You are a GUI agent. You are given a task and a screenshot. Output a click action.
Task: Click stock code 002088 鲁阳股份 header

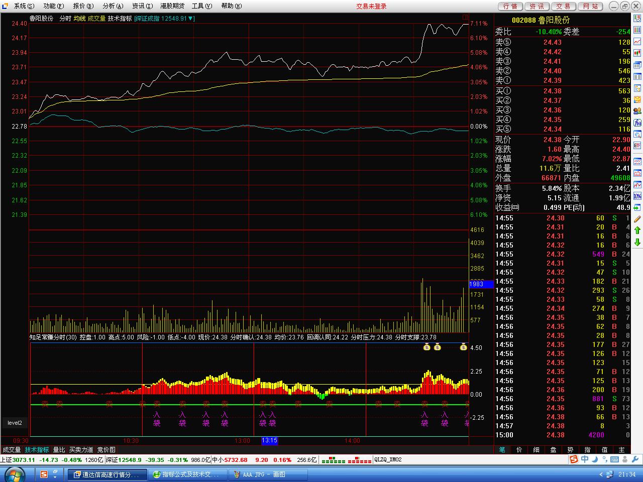[541, 20]
